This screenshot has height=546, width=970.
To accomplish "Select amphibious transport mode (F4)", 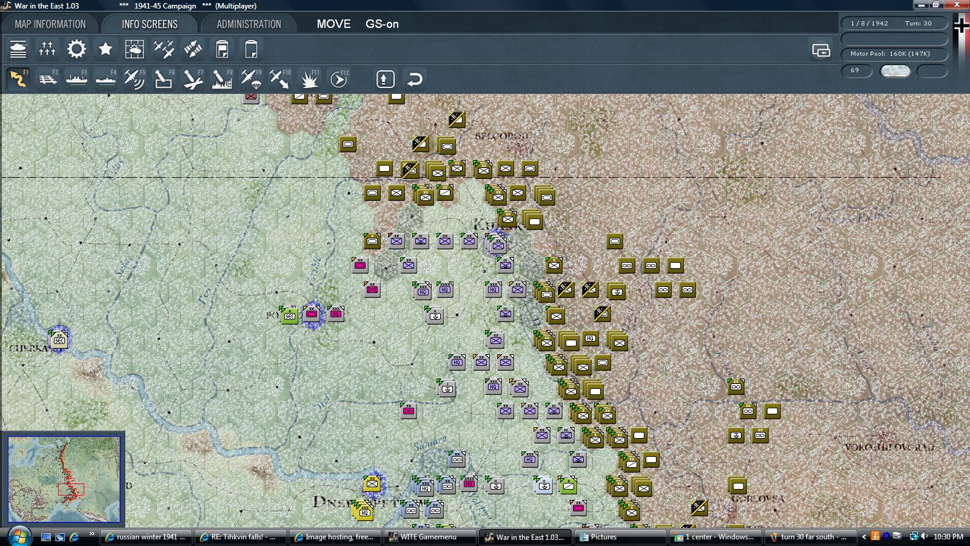I will (105, 78).
